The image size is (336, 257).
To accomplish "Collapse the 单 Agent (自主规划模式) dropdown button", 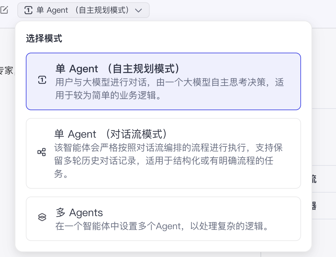I will click(x=83, y=10).
